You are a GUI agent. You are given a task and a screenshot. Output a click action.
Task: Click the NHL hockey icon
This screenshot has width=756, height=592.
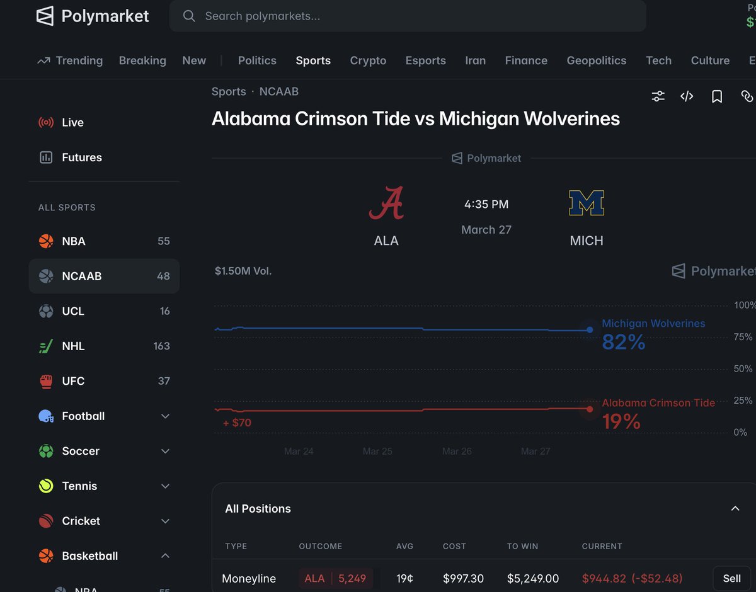(x=46, y=346)
